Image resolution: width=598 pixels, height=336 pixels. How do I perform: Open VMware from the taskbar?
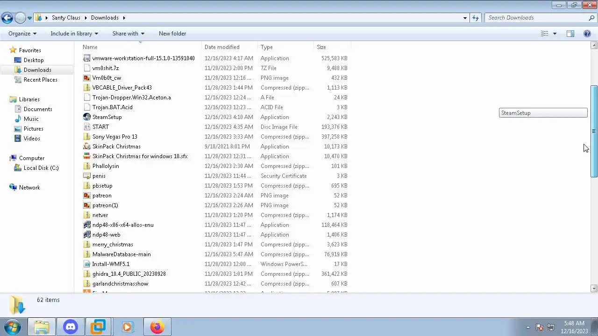tap(98, 327)
